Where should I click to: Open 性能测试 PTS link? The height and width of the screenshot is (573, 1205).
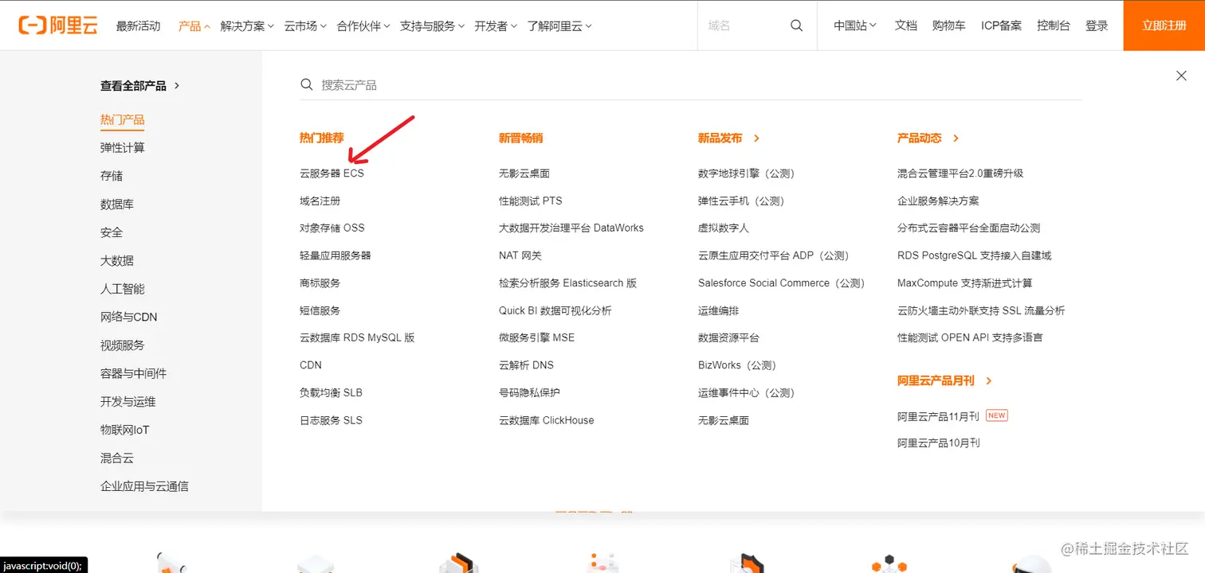point(531,201)
